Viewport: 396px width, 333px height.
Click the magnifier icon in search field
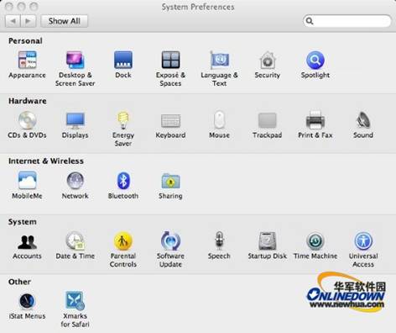point(310,21)
